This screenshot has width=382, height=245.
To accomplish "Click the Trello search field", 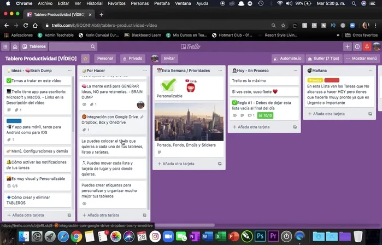I will [x=73, y=46].
